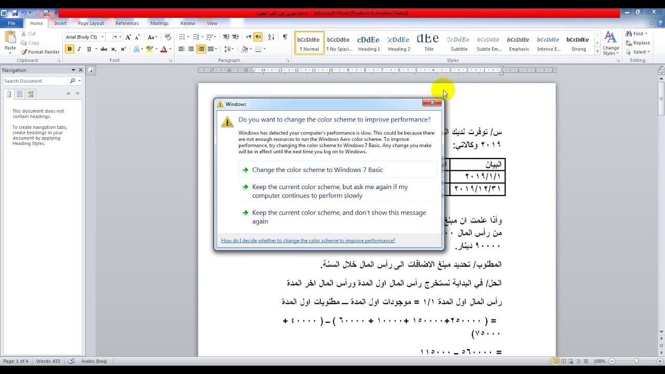Switch to the Review tab

(x=188, y=23)
